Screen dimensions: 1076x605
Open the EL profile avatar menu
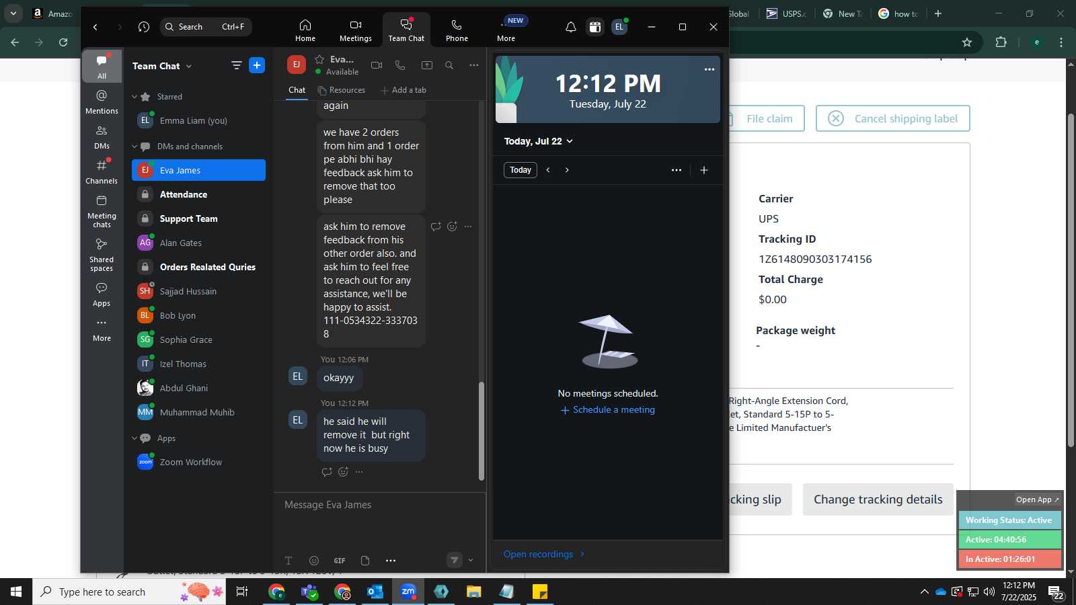click(619, 27)
